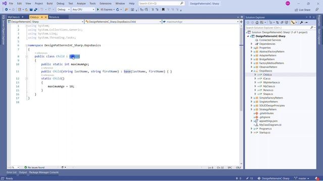Click the notifications icon in status bar
323x181 pixels.
point(317,178)
